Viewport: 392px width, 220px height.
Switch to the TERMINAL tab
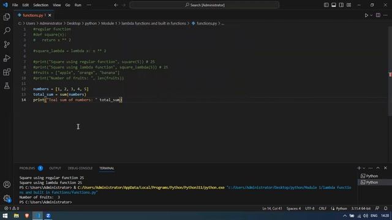(107, 168)
